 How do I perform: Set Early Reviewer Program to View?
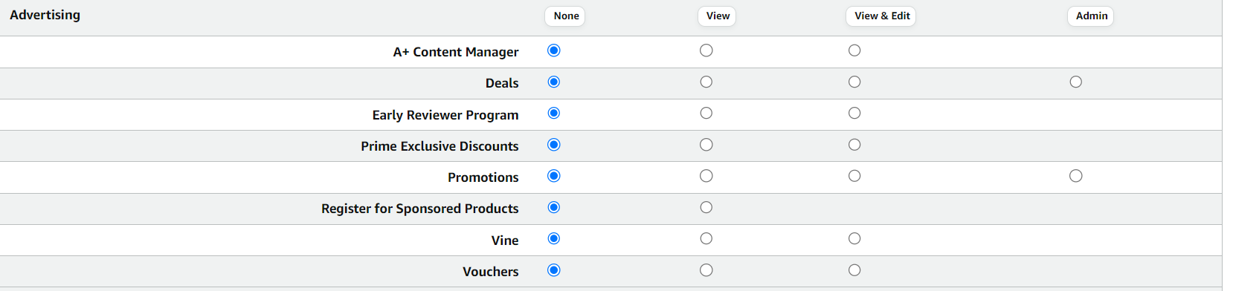[x=706, y=113]
